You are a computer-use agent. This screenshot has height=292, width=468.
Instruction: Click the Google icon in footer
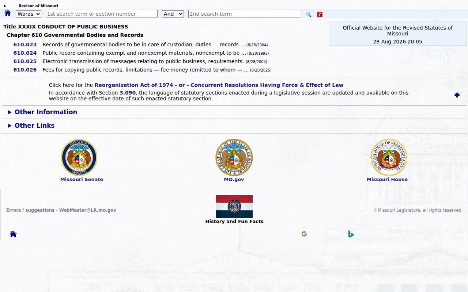(304, 234)
